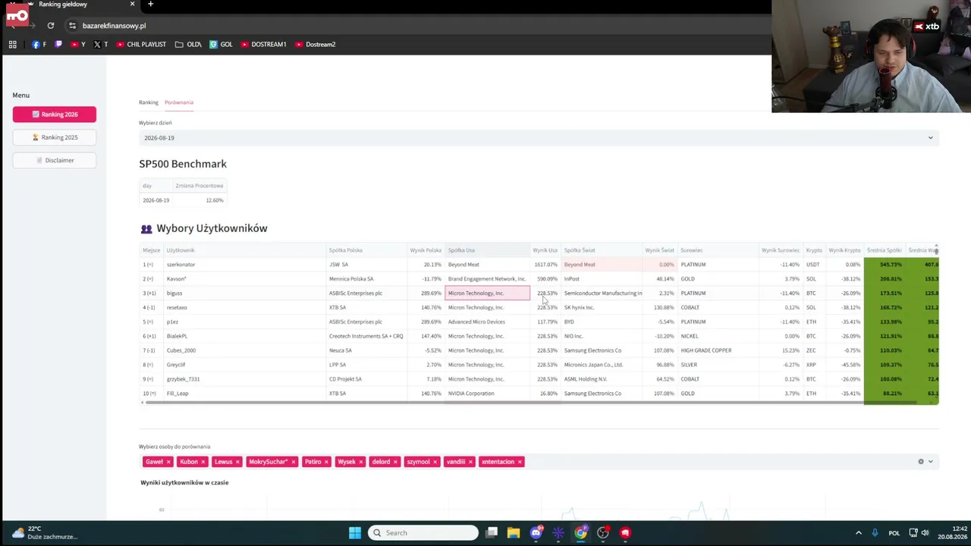Open the Dostream2 bookmark
This screenshot has height=546, width=971.
click(x=315, y=45)
